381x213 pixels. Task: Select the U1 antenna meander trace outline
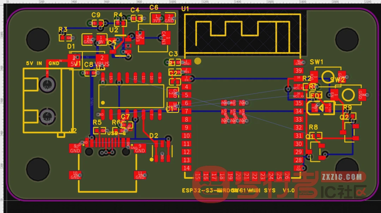click(x=243, y=33)
